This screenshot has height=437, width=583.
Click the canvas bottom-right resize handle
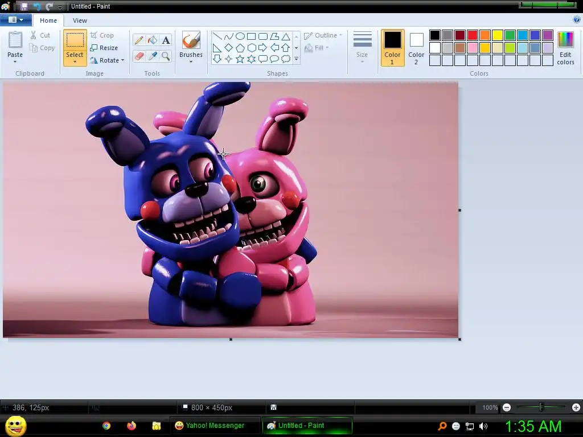point(460,339)
